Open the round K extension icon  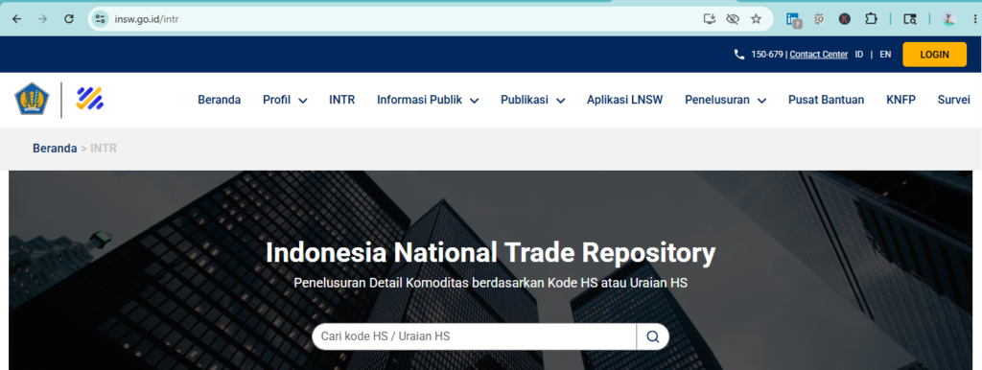pos(844,19)
